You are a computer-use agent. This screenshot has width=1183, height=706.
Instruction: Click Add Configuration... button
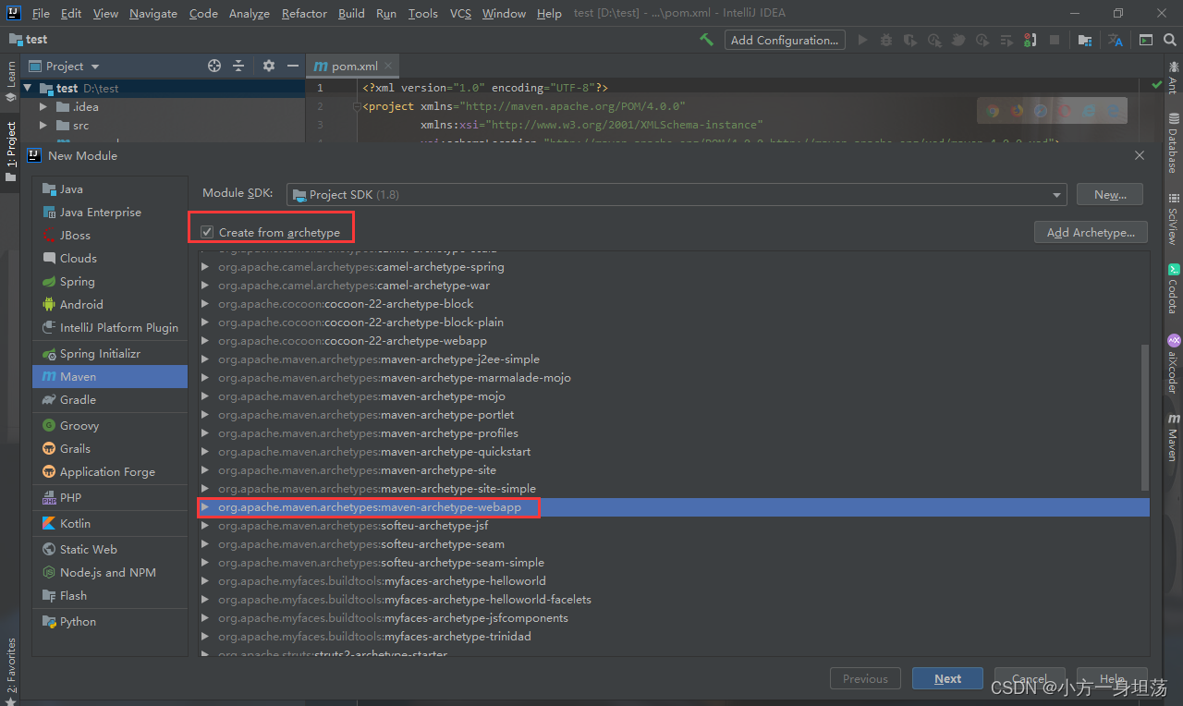pos(784,40)
